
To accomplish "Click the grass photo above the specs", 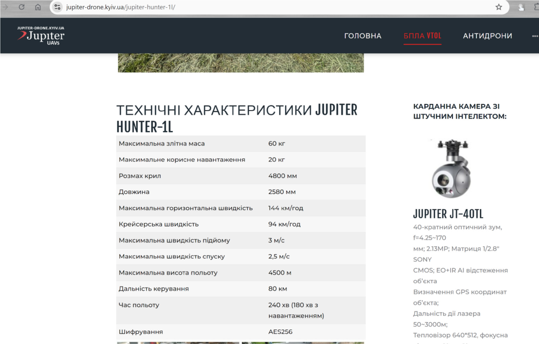I will (x=241, y=63).
